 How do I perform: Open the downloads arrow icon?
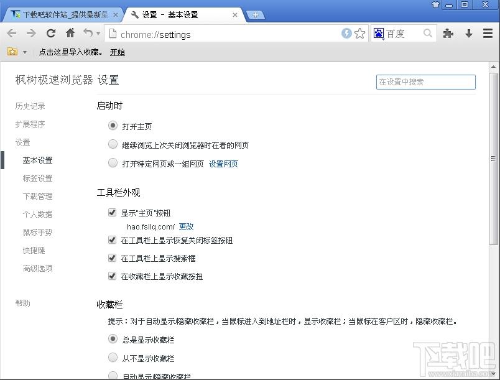(x=469, y=33)
